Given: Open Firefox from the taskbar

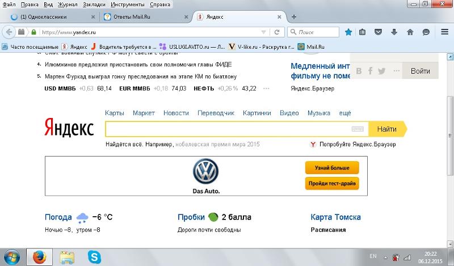Looking at the screenshot, I should (39, 257).
